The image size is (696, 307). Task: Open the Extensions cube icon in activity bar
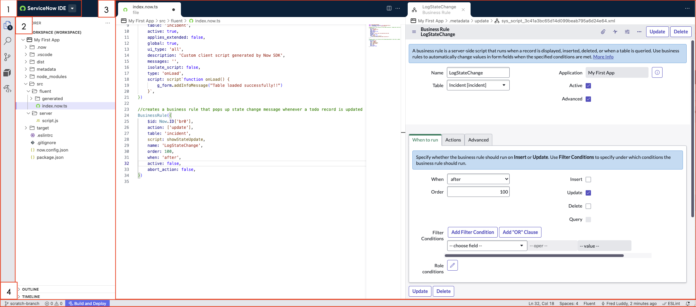(x=7, y=73)
